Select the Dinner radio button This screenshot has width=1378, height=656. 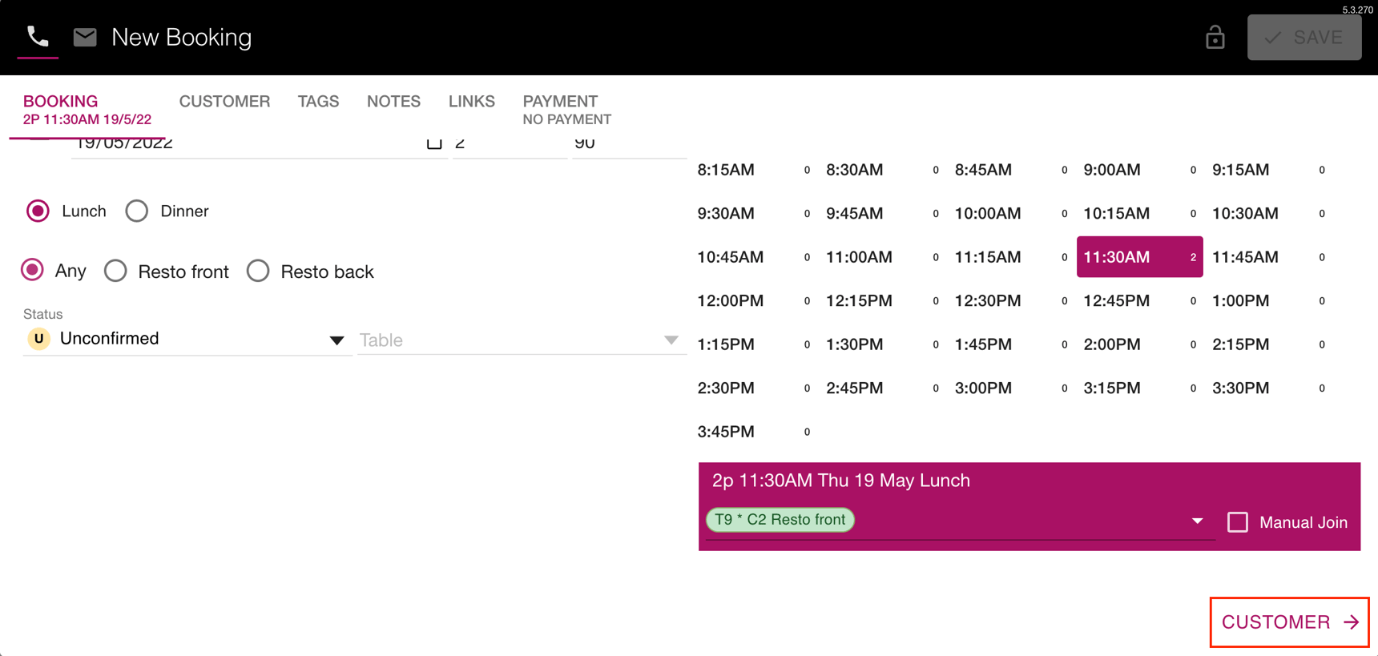pos(137,211)
